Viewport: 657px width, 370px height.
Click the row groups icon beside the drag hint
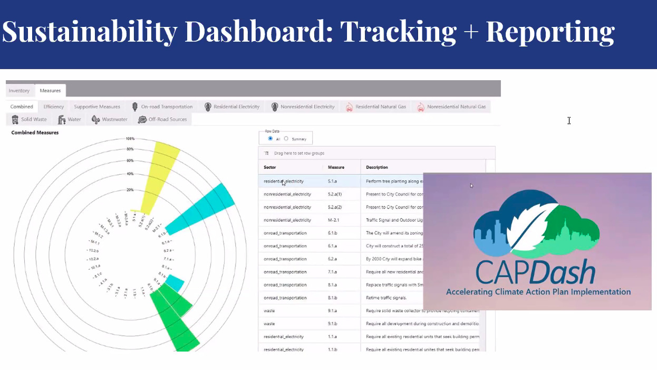coord(267,153)
